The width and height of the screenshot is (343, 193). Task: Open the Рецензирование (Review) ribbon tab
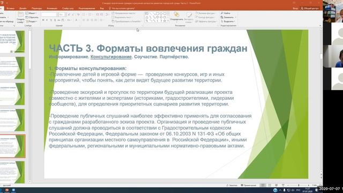click(87, 9)
